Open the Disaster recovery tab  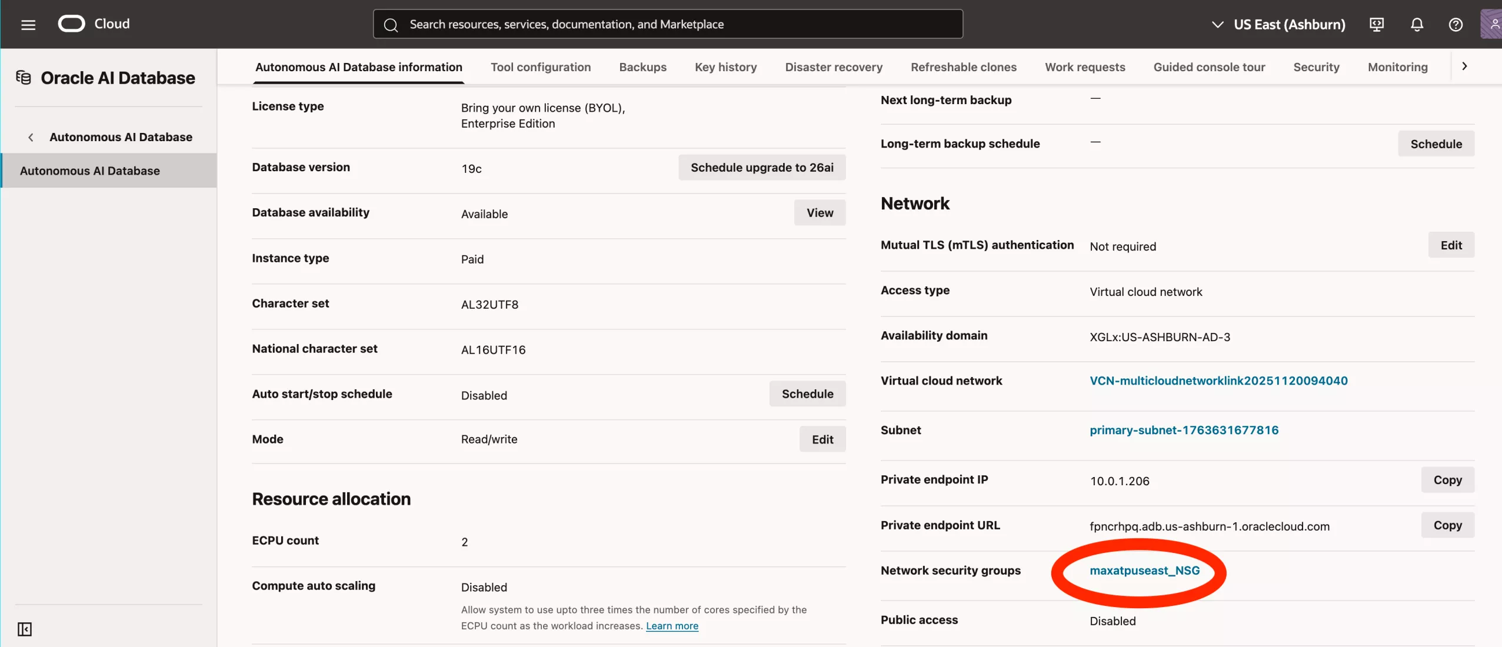click(833, 67)
